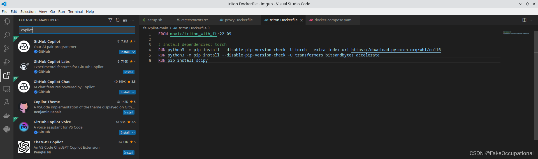The image size is (538, 159).
Task: Open the Selection menu
Action: tap(28, 11)
